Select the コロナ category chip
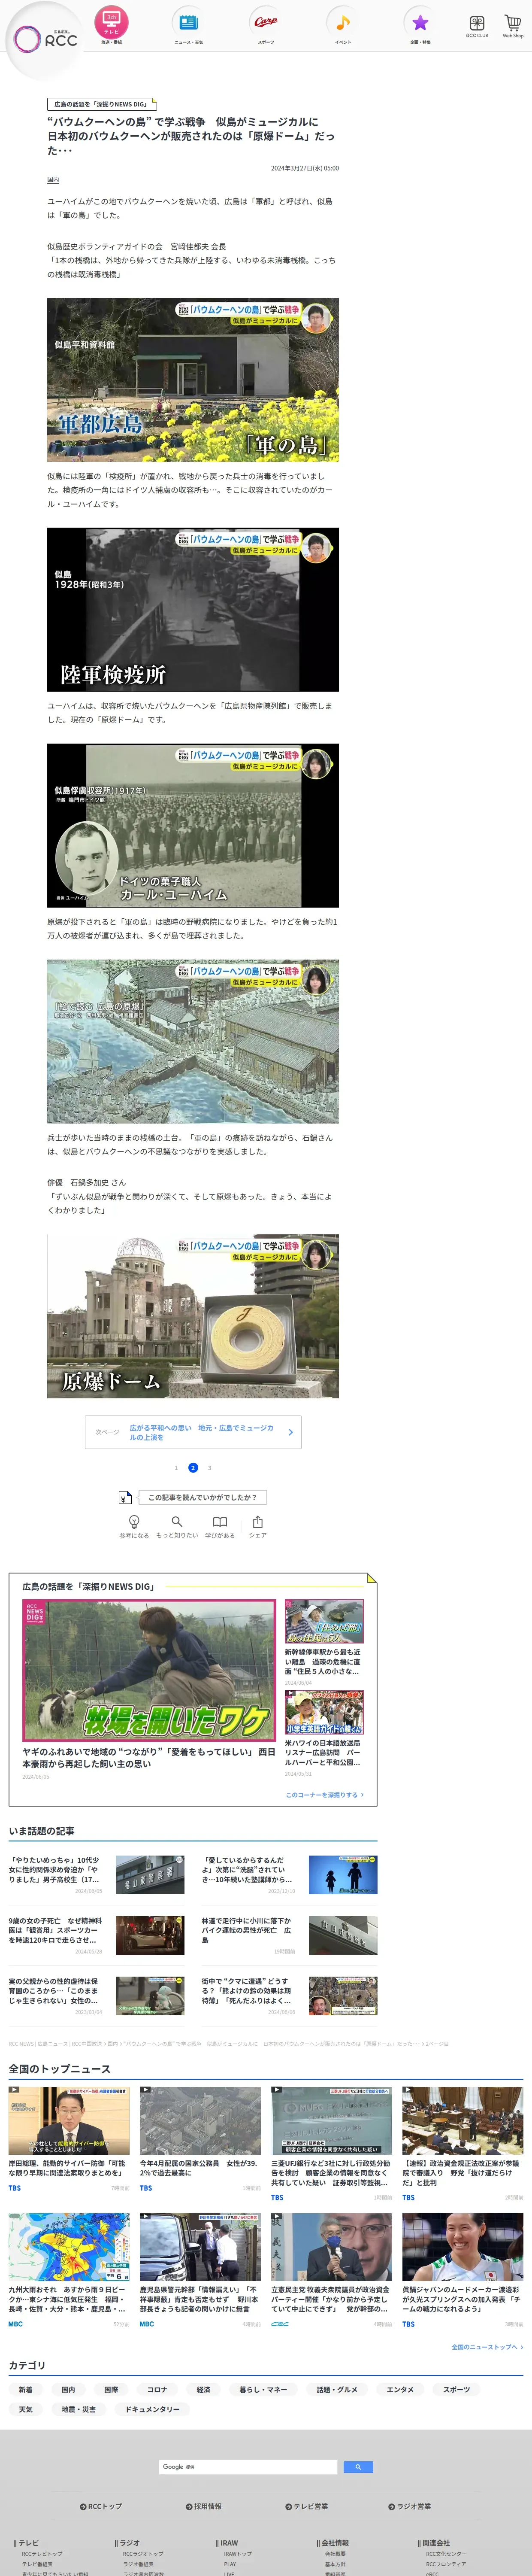This screenshot has height=2576, width=532. [x=157, y=2389]
